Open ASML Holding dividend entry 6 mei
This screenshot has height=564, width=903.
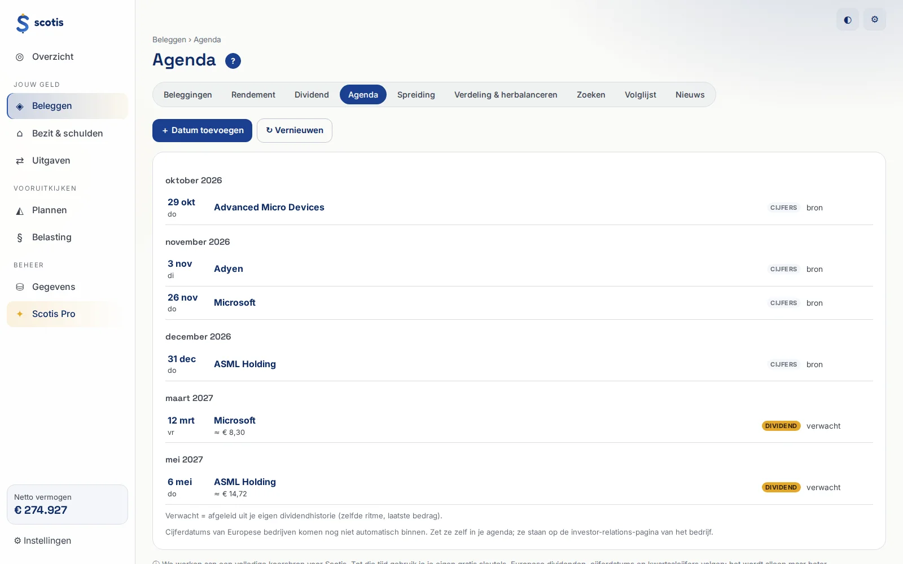click(x=245, y=482)
